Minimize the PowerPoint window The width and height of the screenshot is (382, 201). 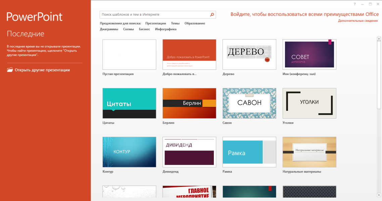(x=362, y=4)
